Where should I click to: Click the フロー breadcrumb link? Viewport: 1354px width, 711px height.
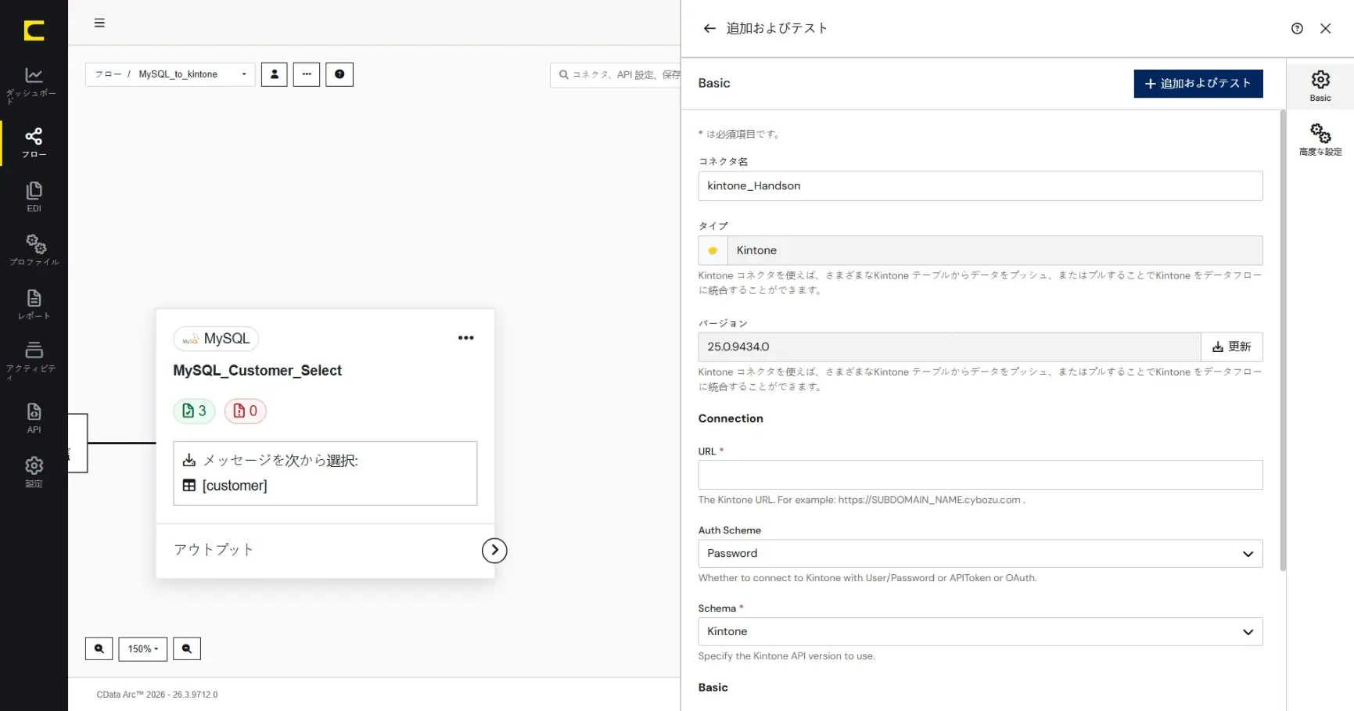tap(108, 74)
